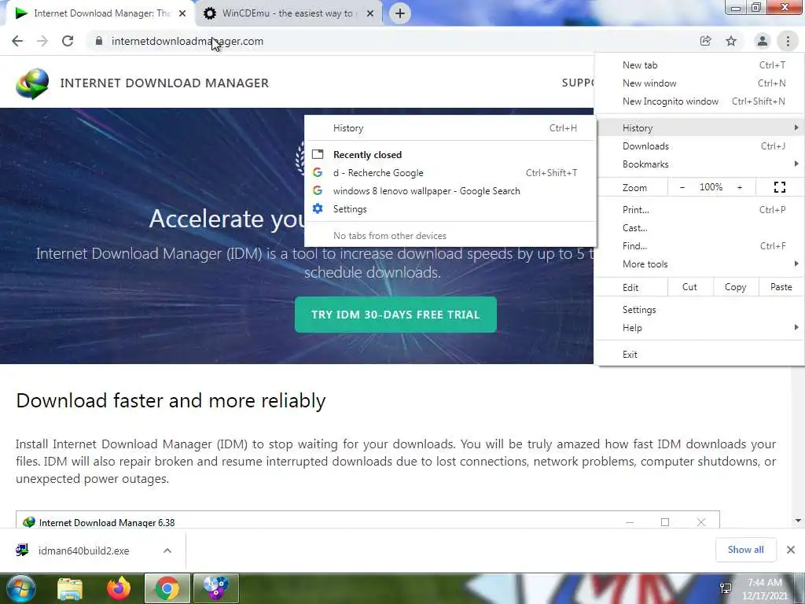Open a new tab with the plus button
Image resolution: width=805 pixels, height=604 pixels.
tap(400, 13)
